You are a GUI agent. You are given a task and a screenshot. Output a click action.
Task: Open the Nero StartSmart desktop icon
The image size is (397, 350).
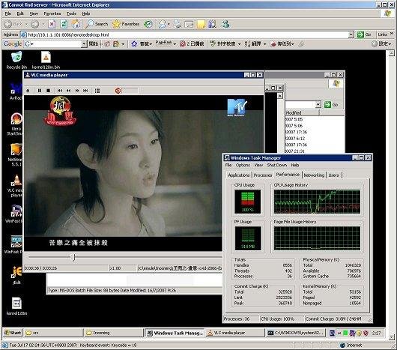(15, 124)
